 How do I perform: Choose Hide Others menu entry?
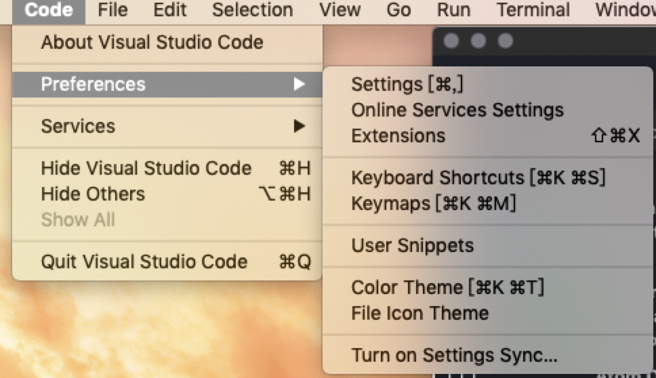tap(167, 194)
